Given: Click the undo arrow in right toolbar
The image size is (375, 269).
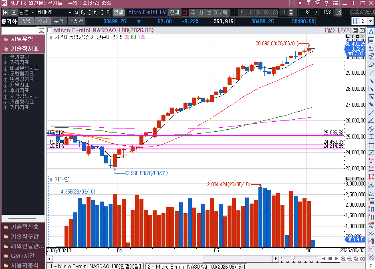Looking at the screenshot, I should point(371,48).
